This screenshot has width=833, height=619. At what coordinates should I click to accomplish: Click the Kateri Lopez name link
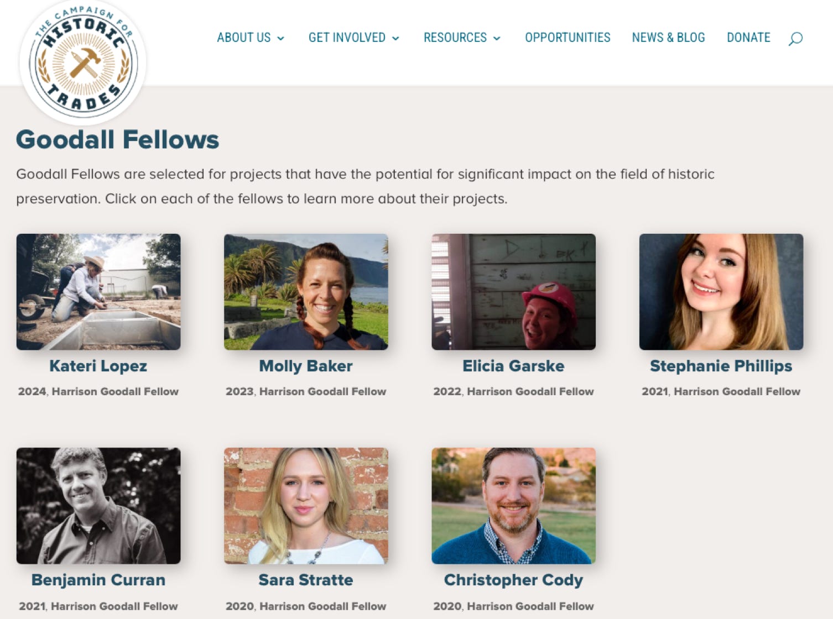coord(98,366)
